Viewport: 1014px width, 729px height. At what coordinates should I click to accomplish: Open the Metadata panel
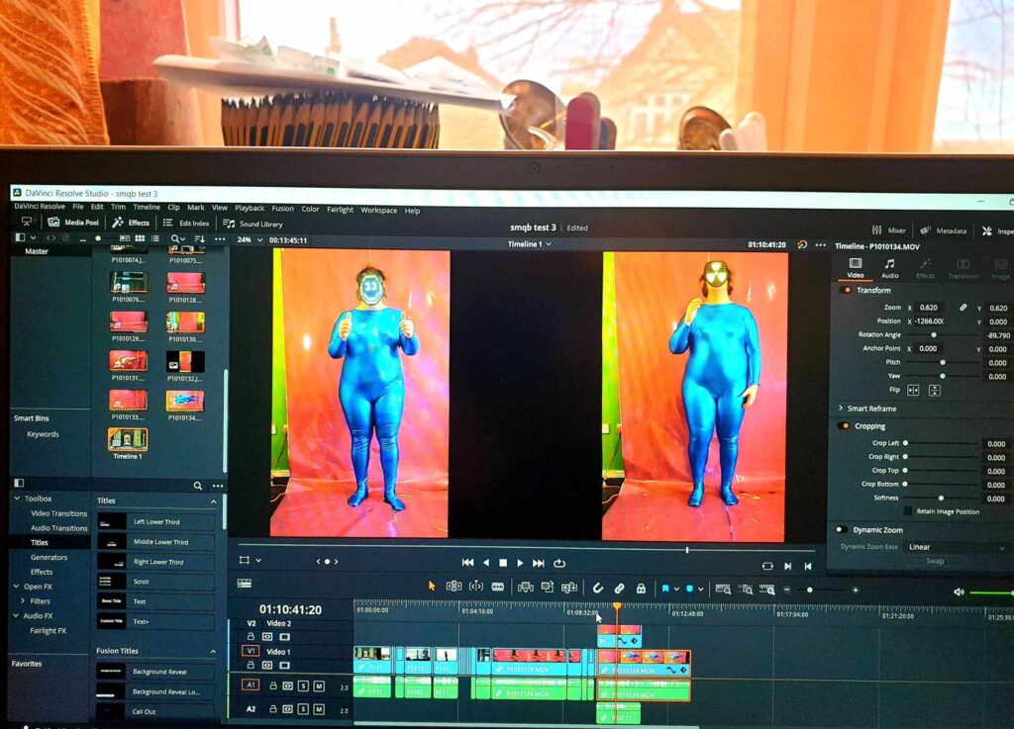coord(944,230)
